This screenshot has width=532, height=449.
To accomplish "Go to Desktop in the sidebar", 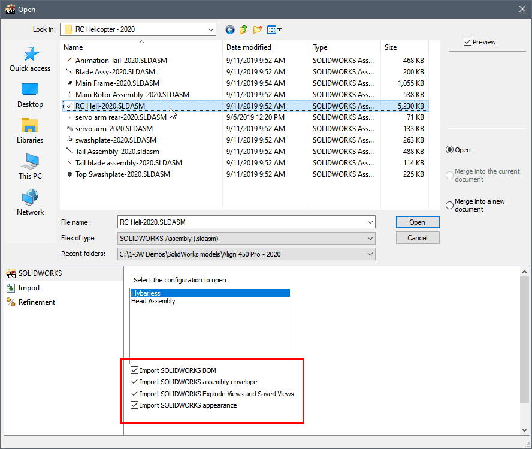I will [30, 95].
